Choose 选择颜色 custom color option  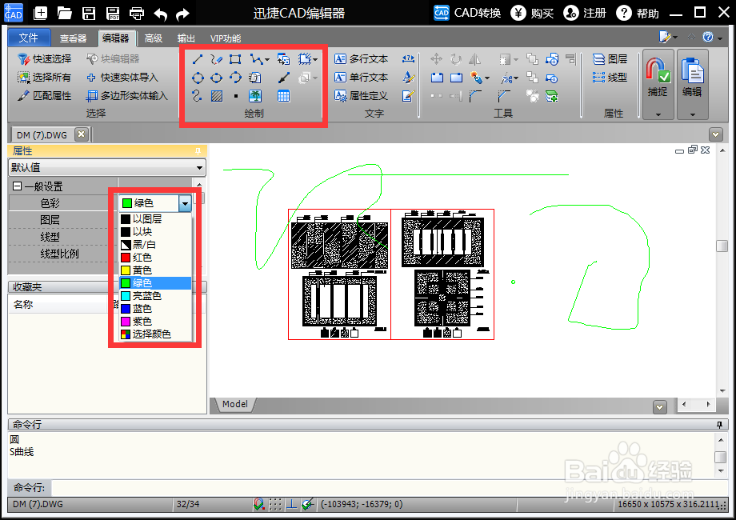pos(155,334)
